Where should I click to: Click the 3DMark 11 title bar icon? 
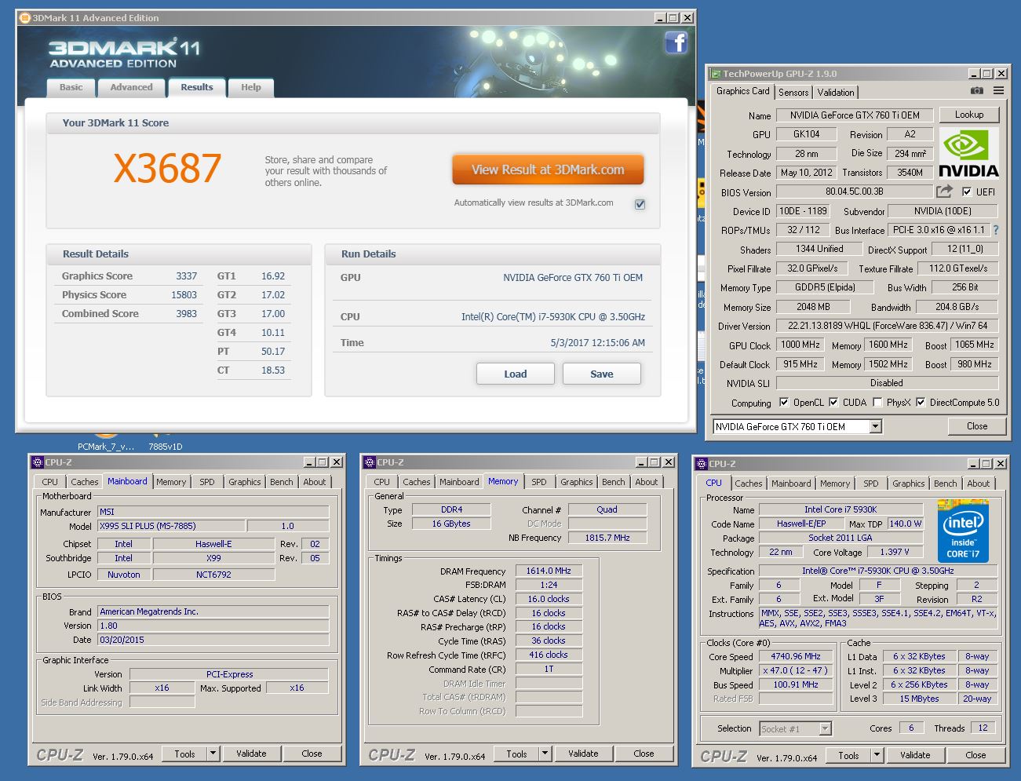pos(25,17)
